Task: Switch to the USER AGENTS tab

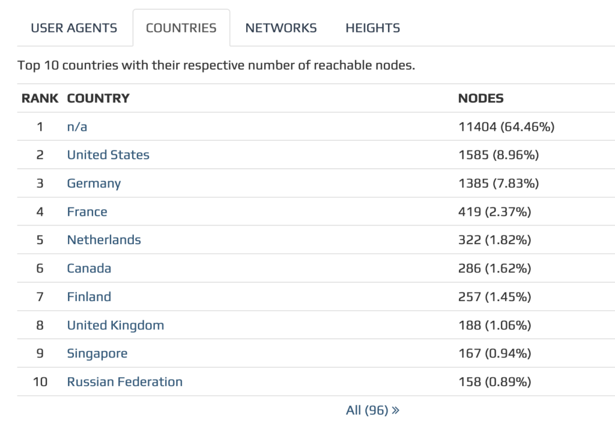Action: pyautogui.click(x=74, y=28)
